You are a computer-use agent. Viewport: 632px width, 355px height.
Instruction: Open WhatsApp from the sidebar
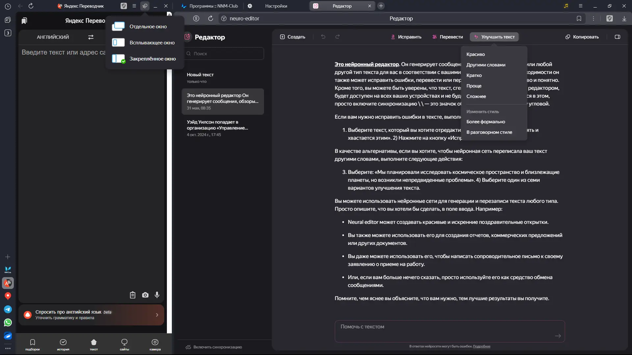coord(8,322)
